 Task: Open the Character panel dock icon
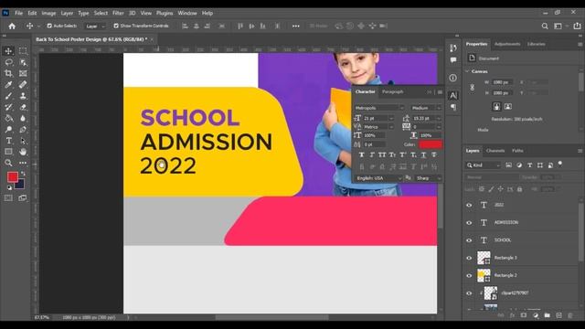click(453, 95)
